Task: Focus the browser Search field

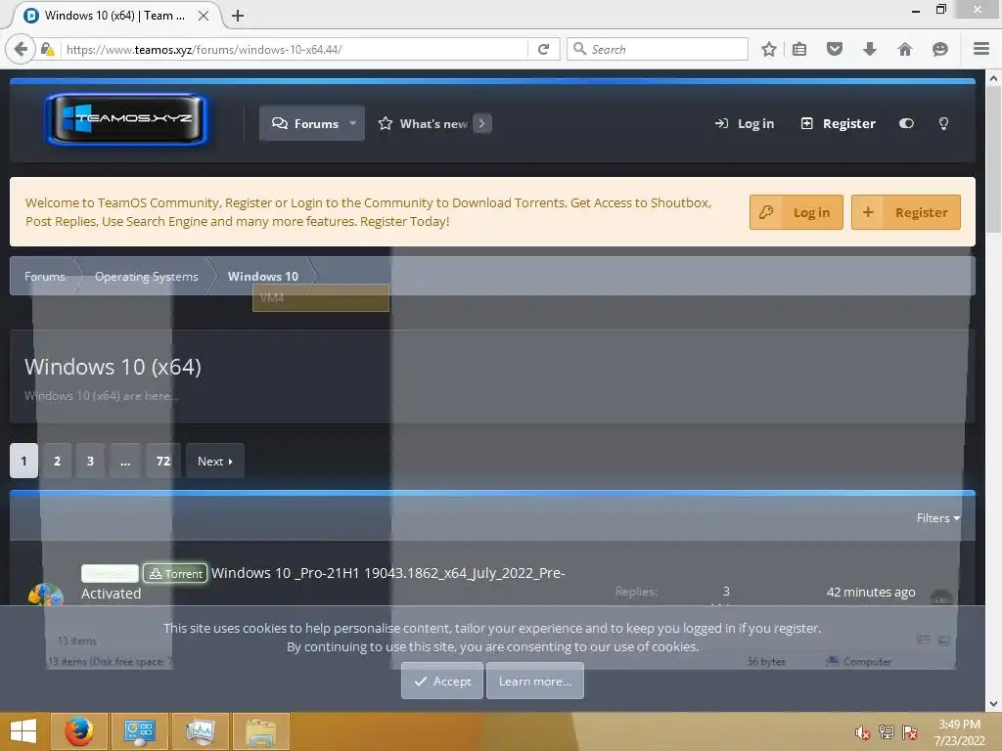Action: 657,49
